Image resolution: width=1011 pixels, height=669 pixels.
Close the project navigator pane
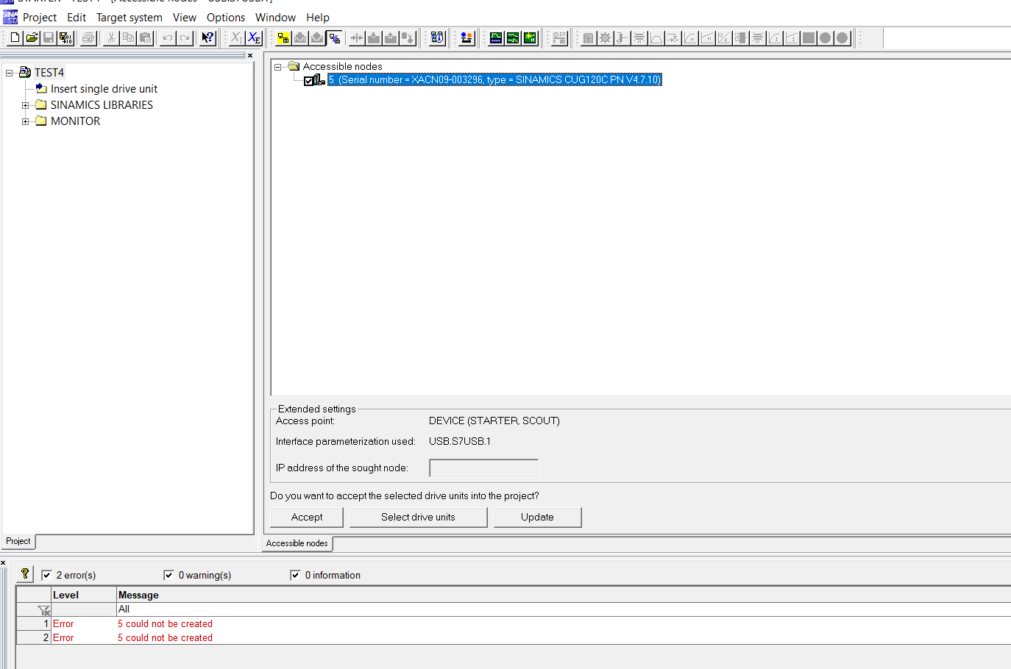[x=250, y=55]
